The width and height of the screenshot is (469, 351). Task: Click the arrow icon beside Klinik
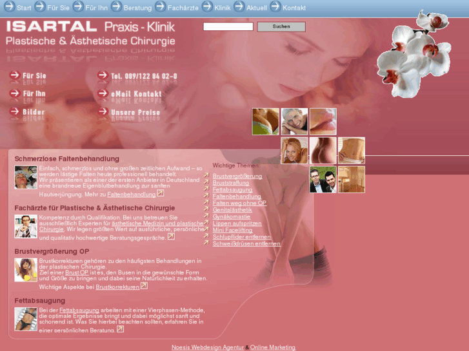click(207, 6)
